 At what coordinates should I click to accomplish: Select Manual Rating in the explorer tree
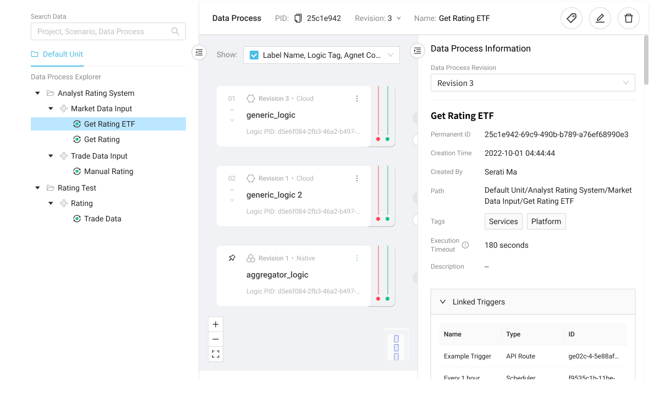pyautogui.click(x=108, y=171)
